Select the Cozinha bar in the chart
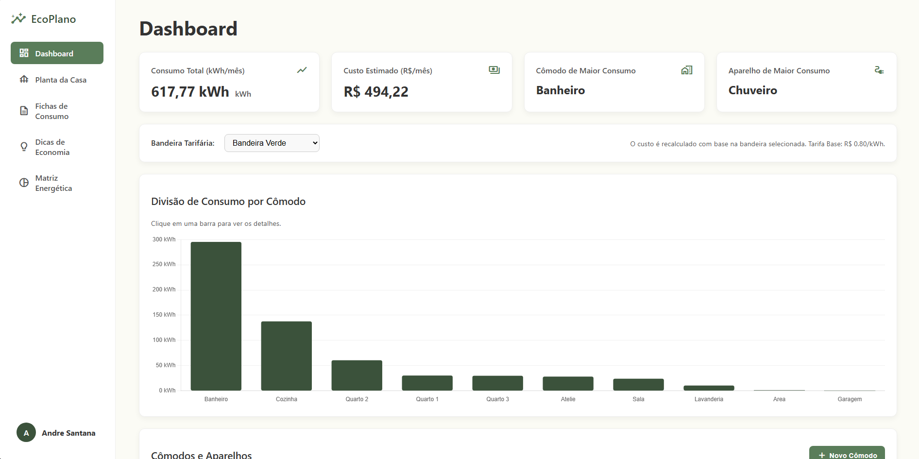919x459 pixels. (287, 356)
